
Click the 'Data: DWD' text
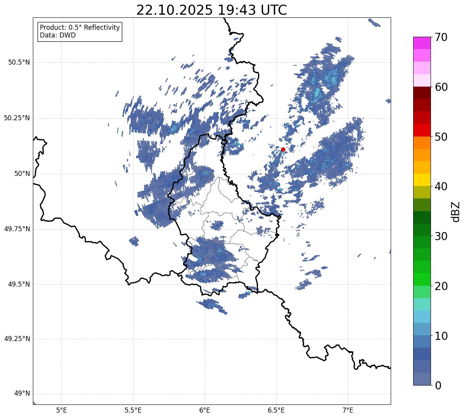pos(58,36)
